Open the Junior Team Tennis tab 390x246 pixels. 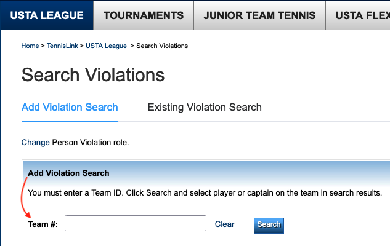(x=259, y=15)
